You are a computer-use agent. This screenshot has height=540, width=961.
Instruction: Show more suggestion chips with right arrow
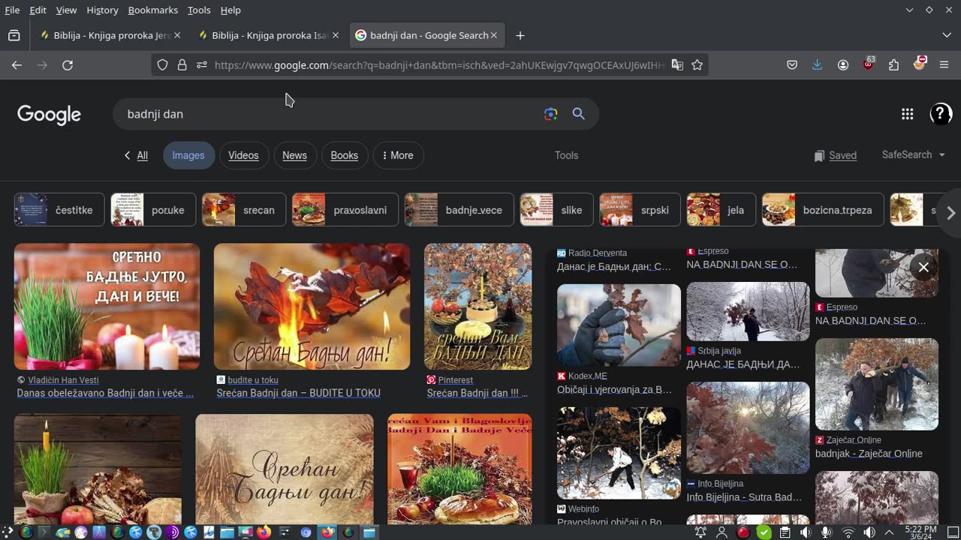[950, 212]
